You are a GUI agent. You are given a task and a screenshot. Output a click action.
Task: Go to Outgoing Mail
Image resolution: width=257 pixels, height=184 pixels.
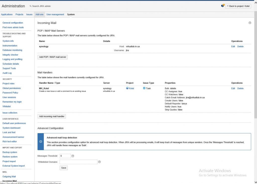[9, 176]
